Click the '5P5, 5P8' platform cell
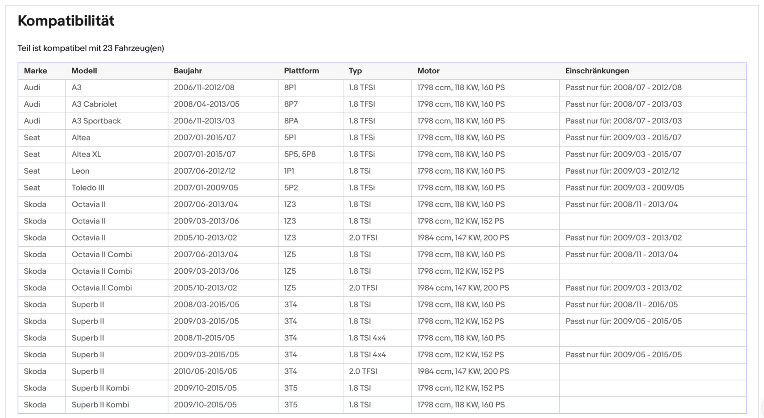 tap(300, 154)
